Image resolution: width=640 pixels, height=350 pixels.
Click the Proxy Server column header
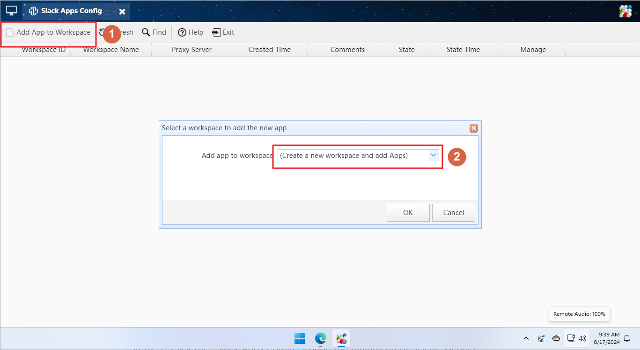191,50
